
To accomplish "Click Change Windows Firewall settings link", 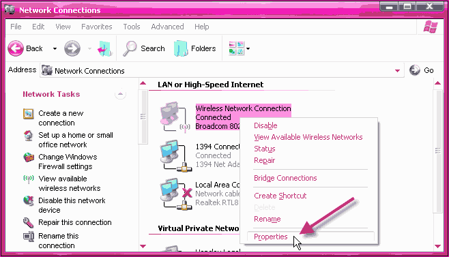I will pos(68,162).
